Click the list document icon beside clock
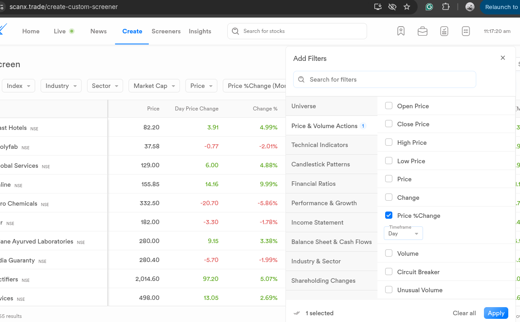520x322 pixels. (466, 31)
